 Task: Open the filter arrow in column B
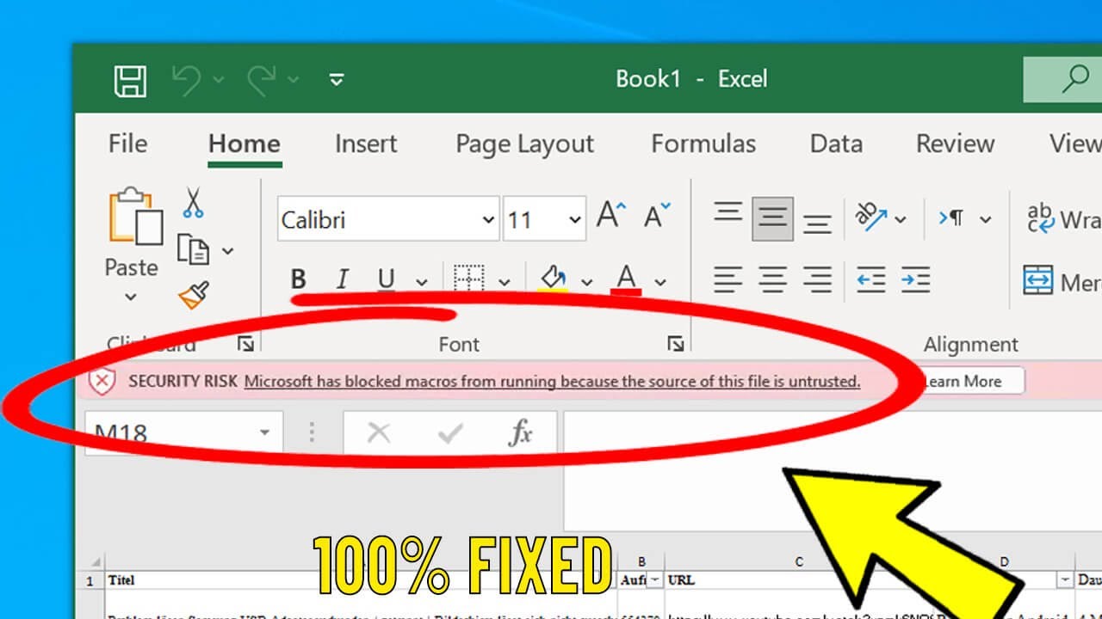click(653, 581)
